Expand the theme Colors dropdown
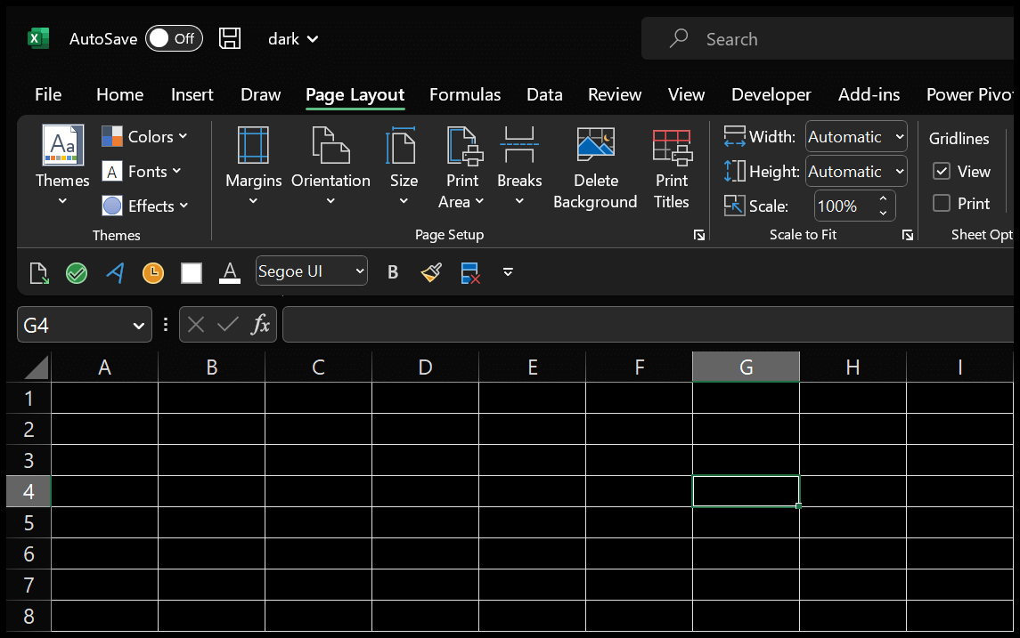The height and width of the screenshot is (638, 1020). point(145,136)
